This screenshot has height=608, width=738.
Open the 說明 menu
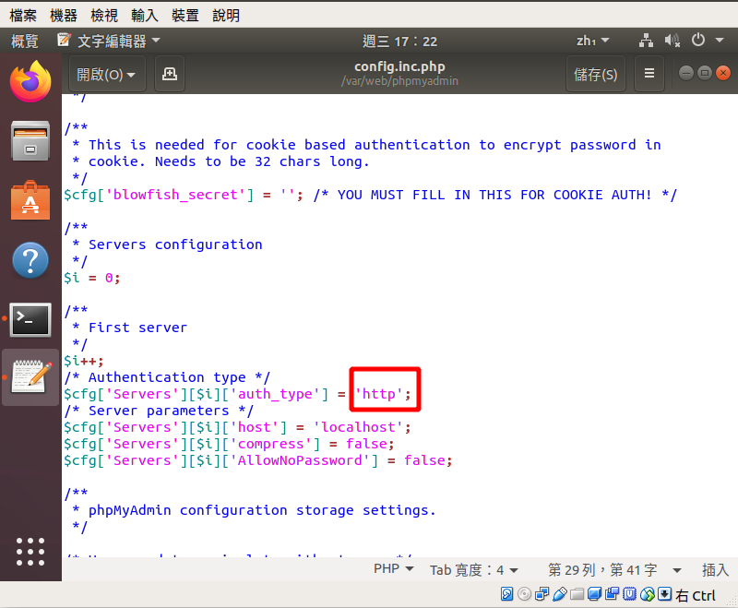(x=226, y=16)
